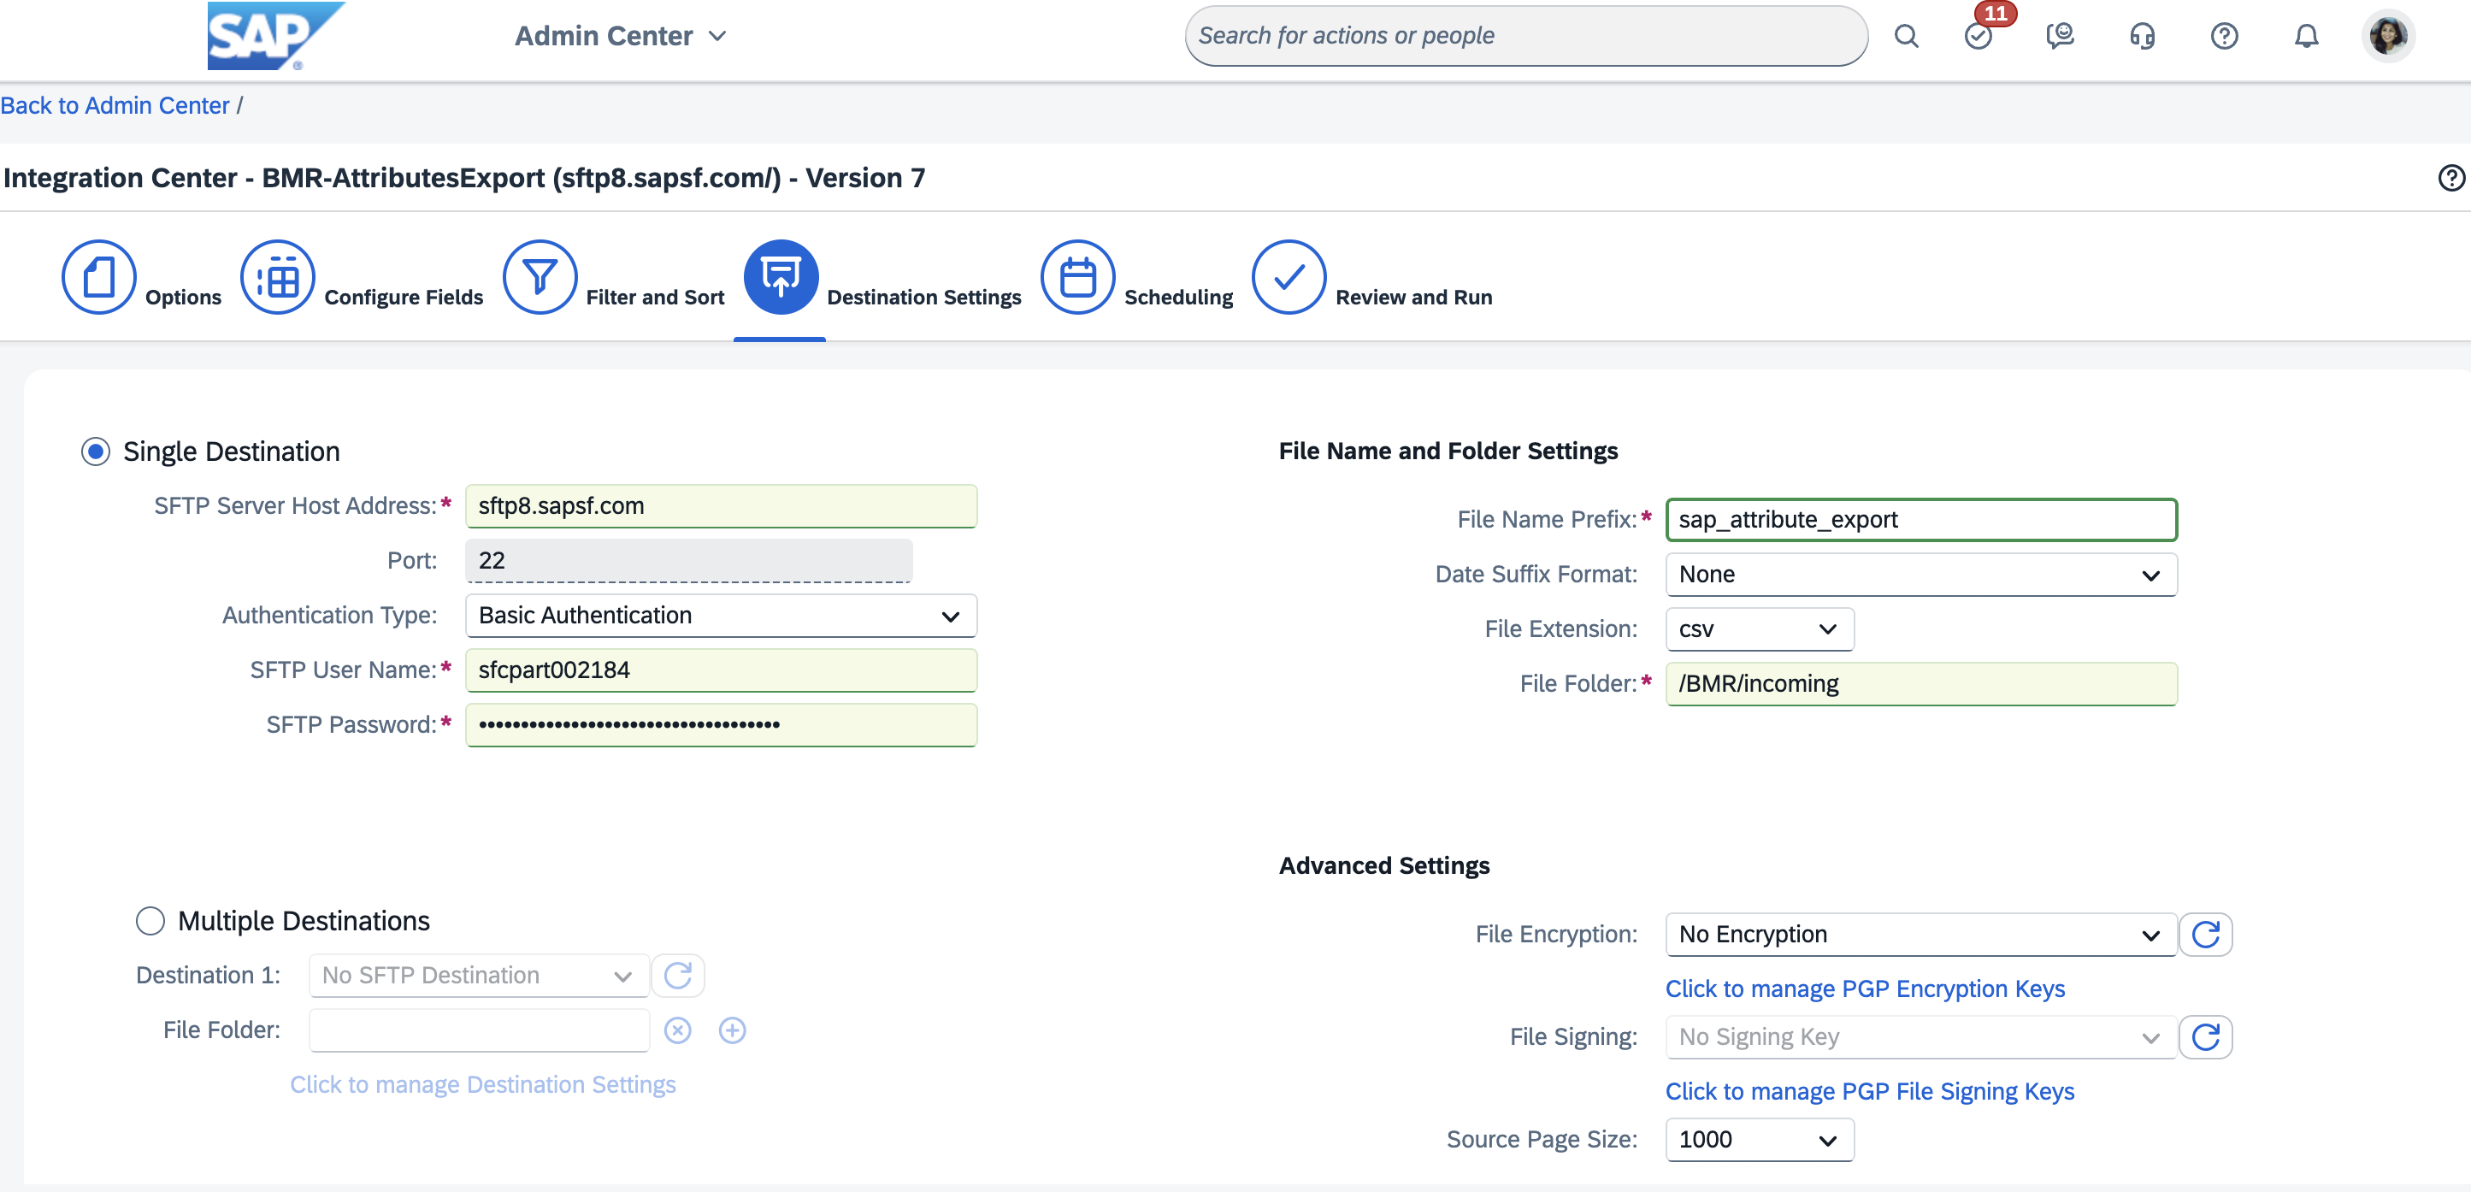The image size is (2471, 1192).
Task: Click the notifications bell icon
Action: point(2306,37)
